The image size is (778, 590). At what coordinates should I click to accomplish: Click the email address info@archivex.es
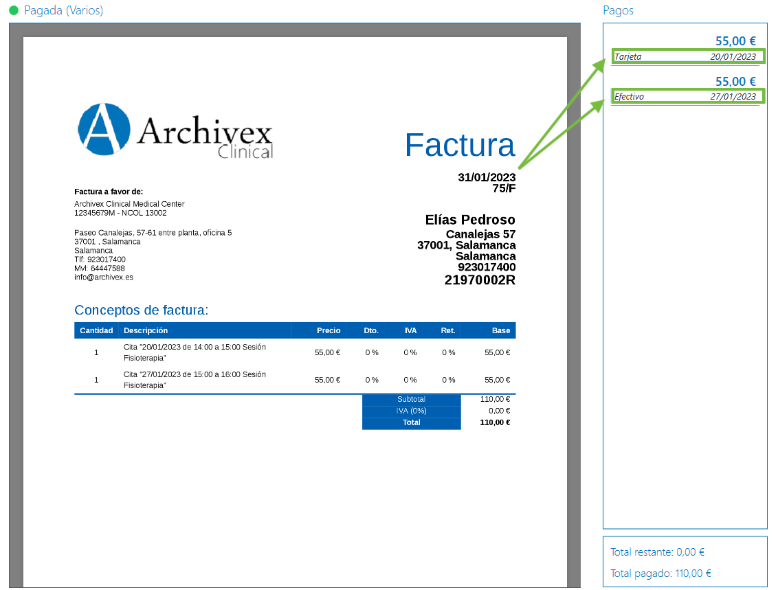[x=104, y=277]
